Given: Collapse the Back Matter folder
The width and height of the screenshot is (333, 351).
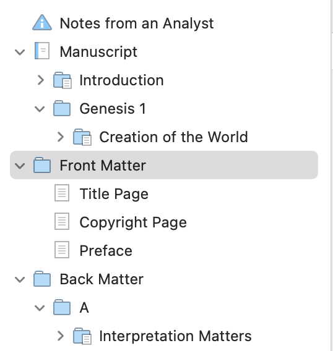Looking at the screenshot, I should click(x=20, y=279).
